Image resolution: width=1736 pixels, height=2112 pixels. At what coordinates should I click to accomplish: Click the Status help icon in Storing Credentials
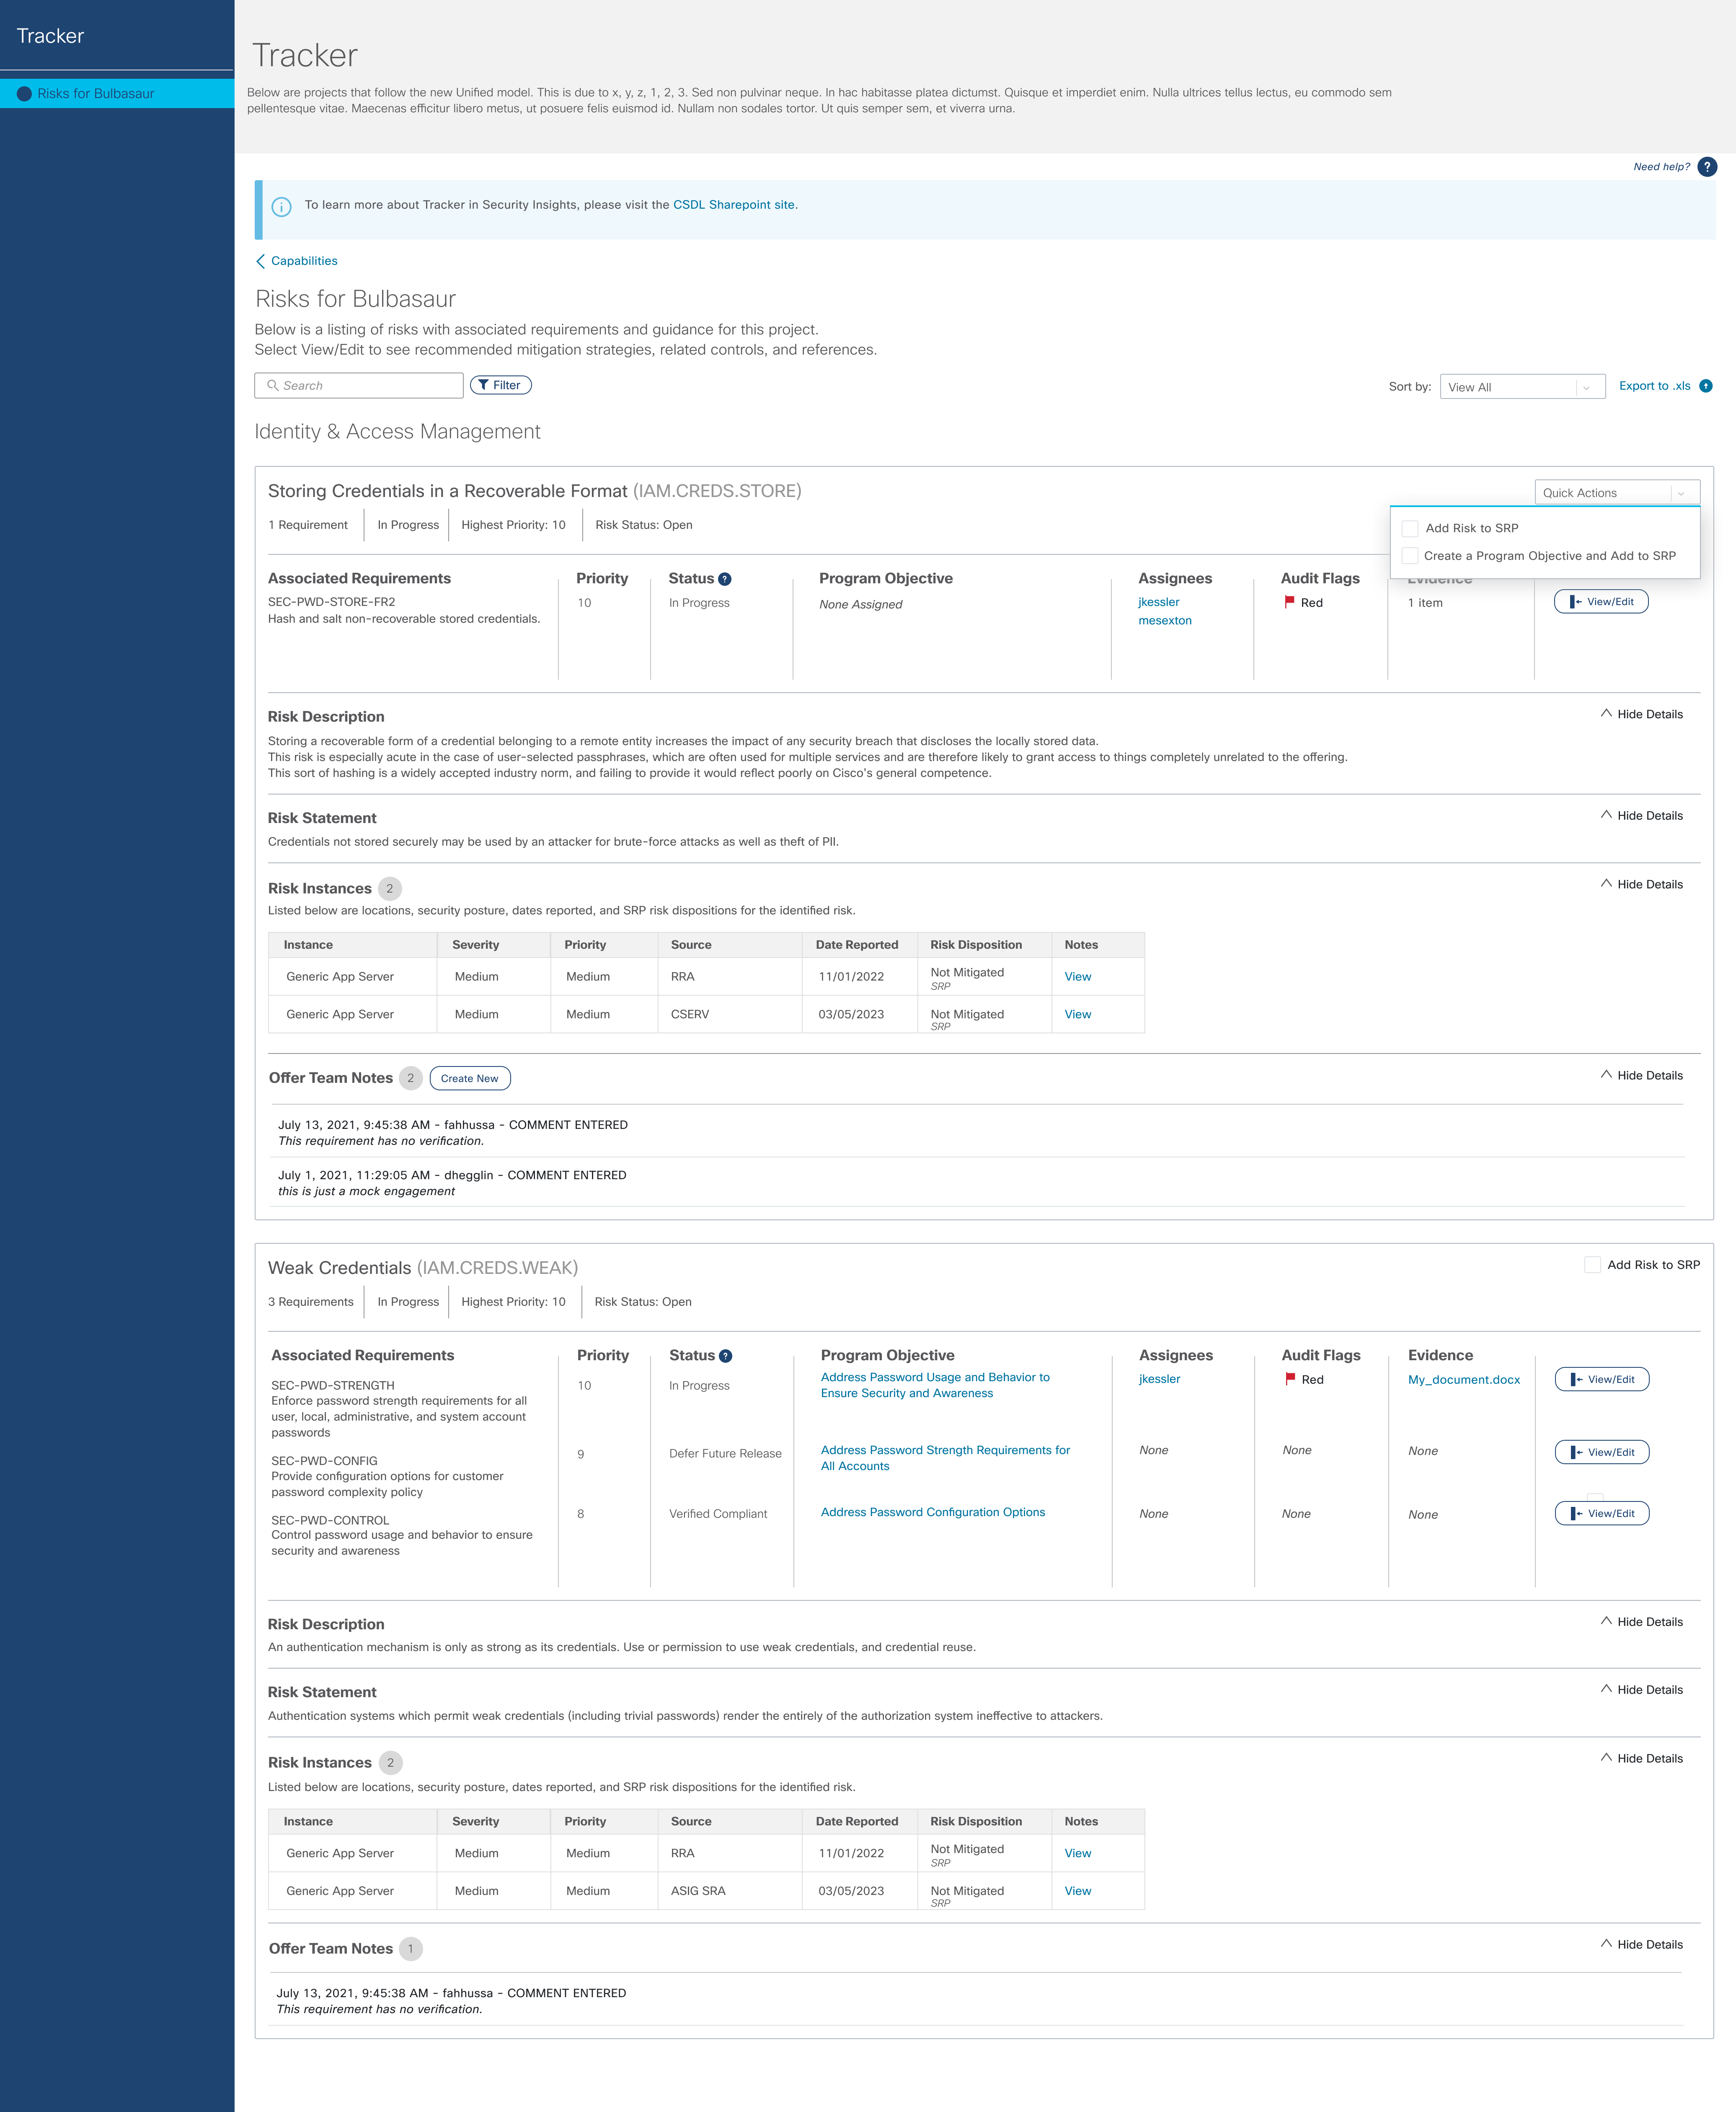click(725, 579)
